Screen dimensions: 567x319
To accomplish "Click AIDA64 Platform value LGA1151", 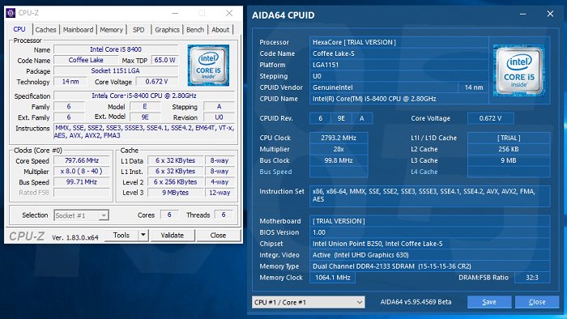I will [x=399, y=65].
